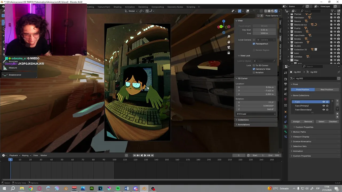Open the Geometry Nodes workspace tab
The width and height of the screenshot is (342, 192).
tap(175, 7)
